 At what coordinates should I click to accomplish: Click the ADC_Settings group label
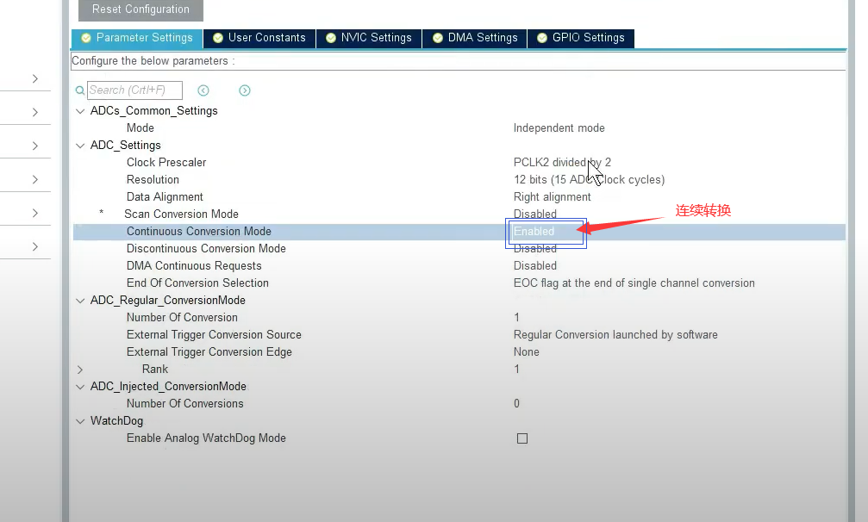(126, 146)
